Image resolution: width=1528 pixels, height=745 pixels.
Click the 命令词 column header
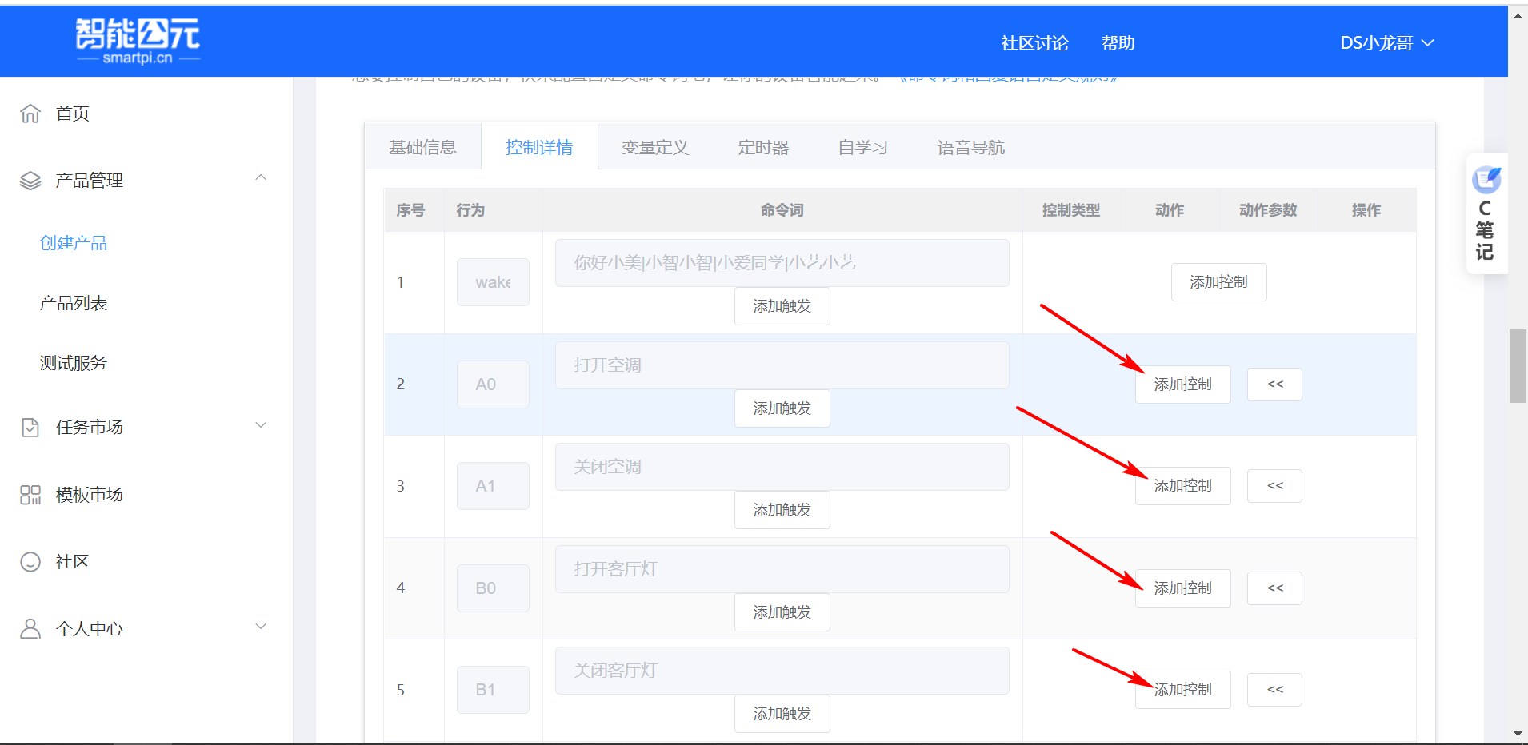tap(782, 210)
